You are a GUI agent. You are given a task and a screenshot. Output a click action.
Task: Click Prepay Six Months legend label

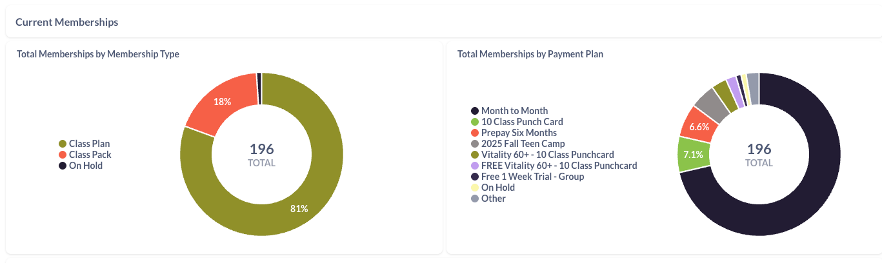click(x=519, y=133)
